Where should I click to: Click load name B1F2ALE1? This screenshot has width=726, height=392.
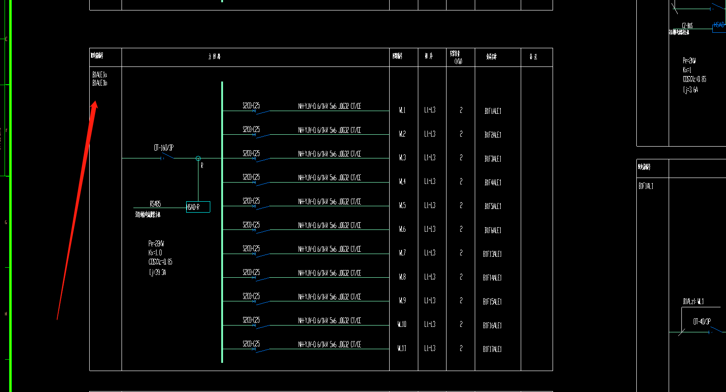click(x=493, y=135)
